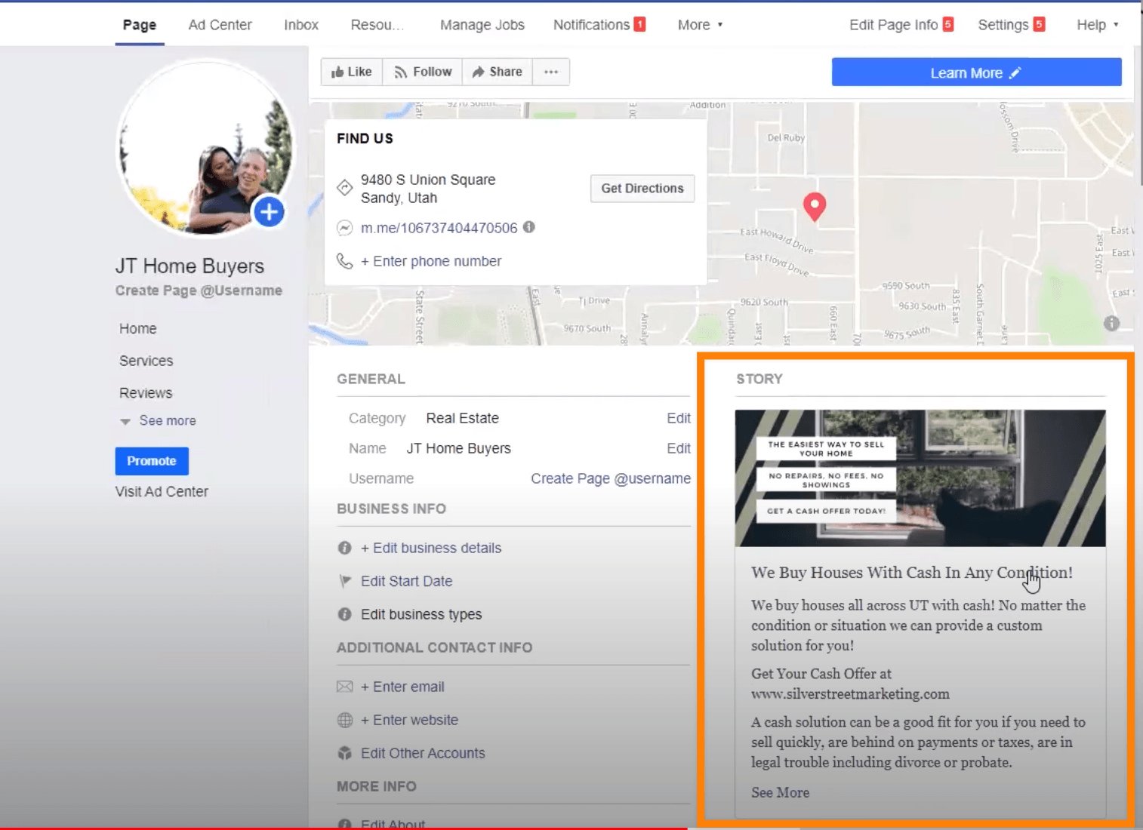The height and width of the screenshot is (830, 1143).
Task: Click Create Page @username in General
Action: pyautogui.click(x=611, y=478)
